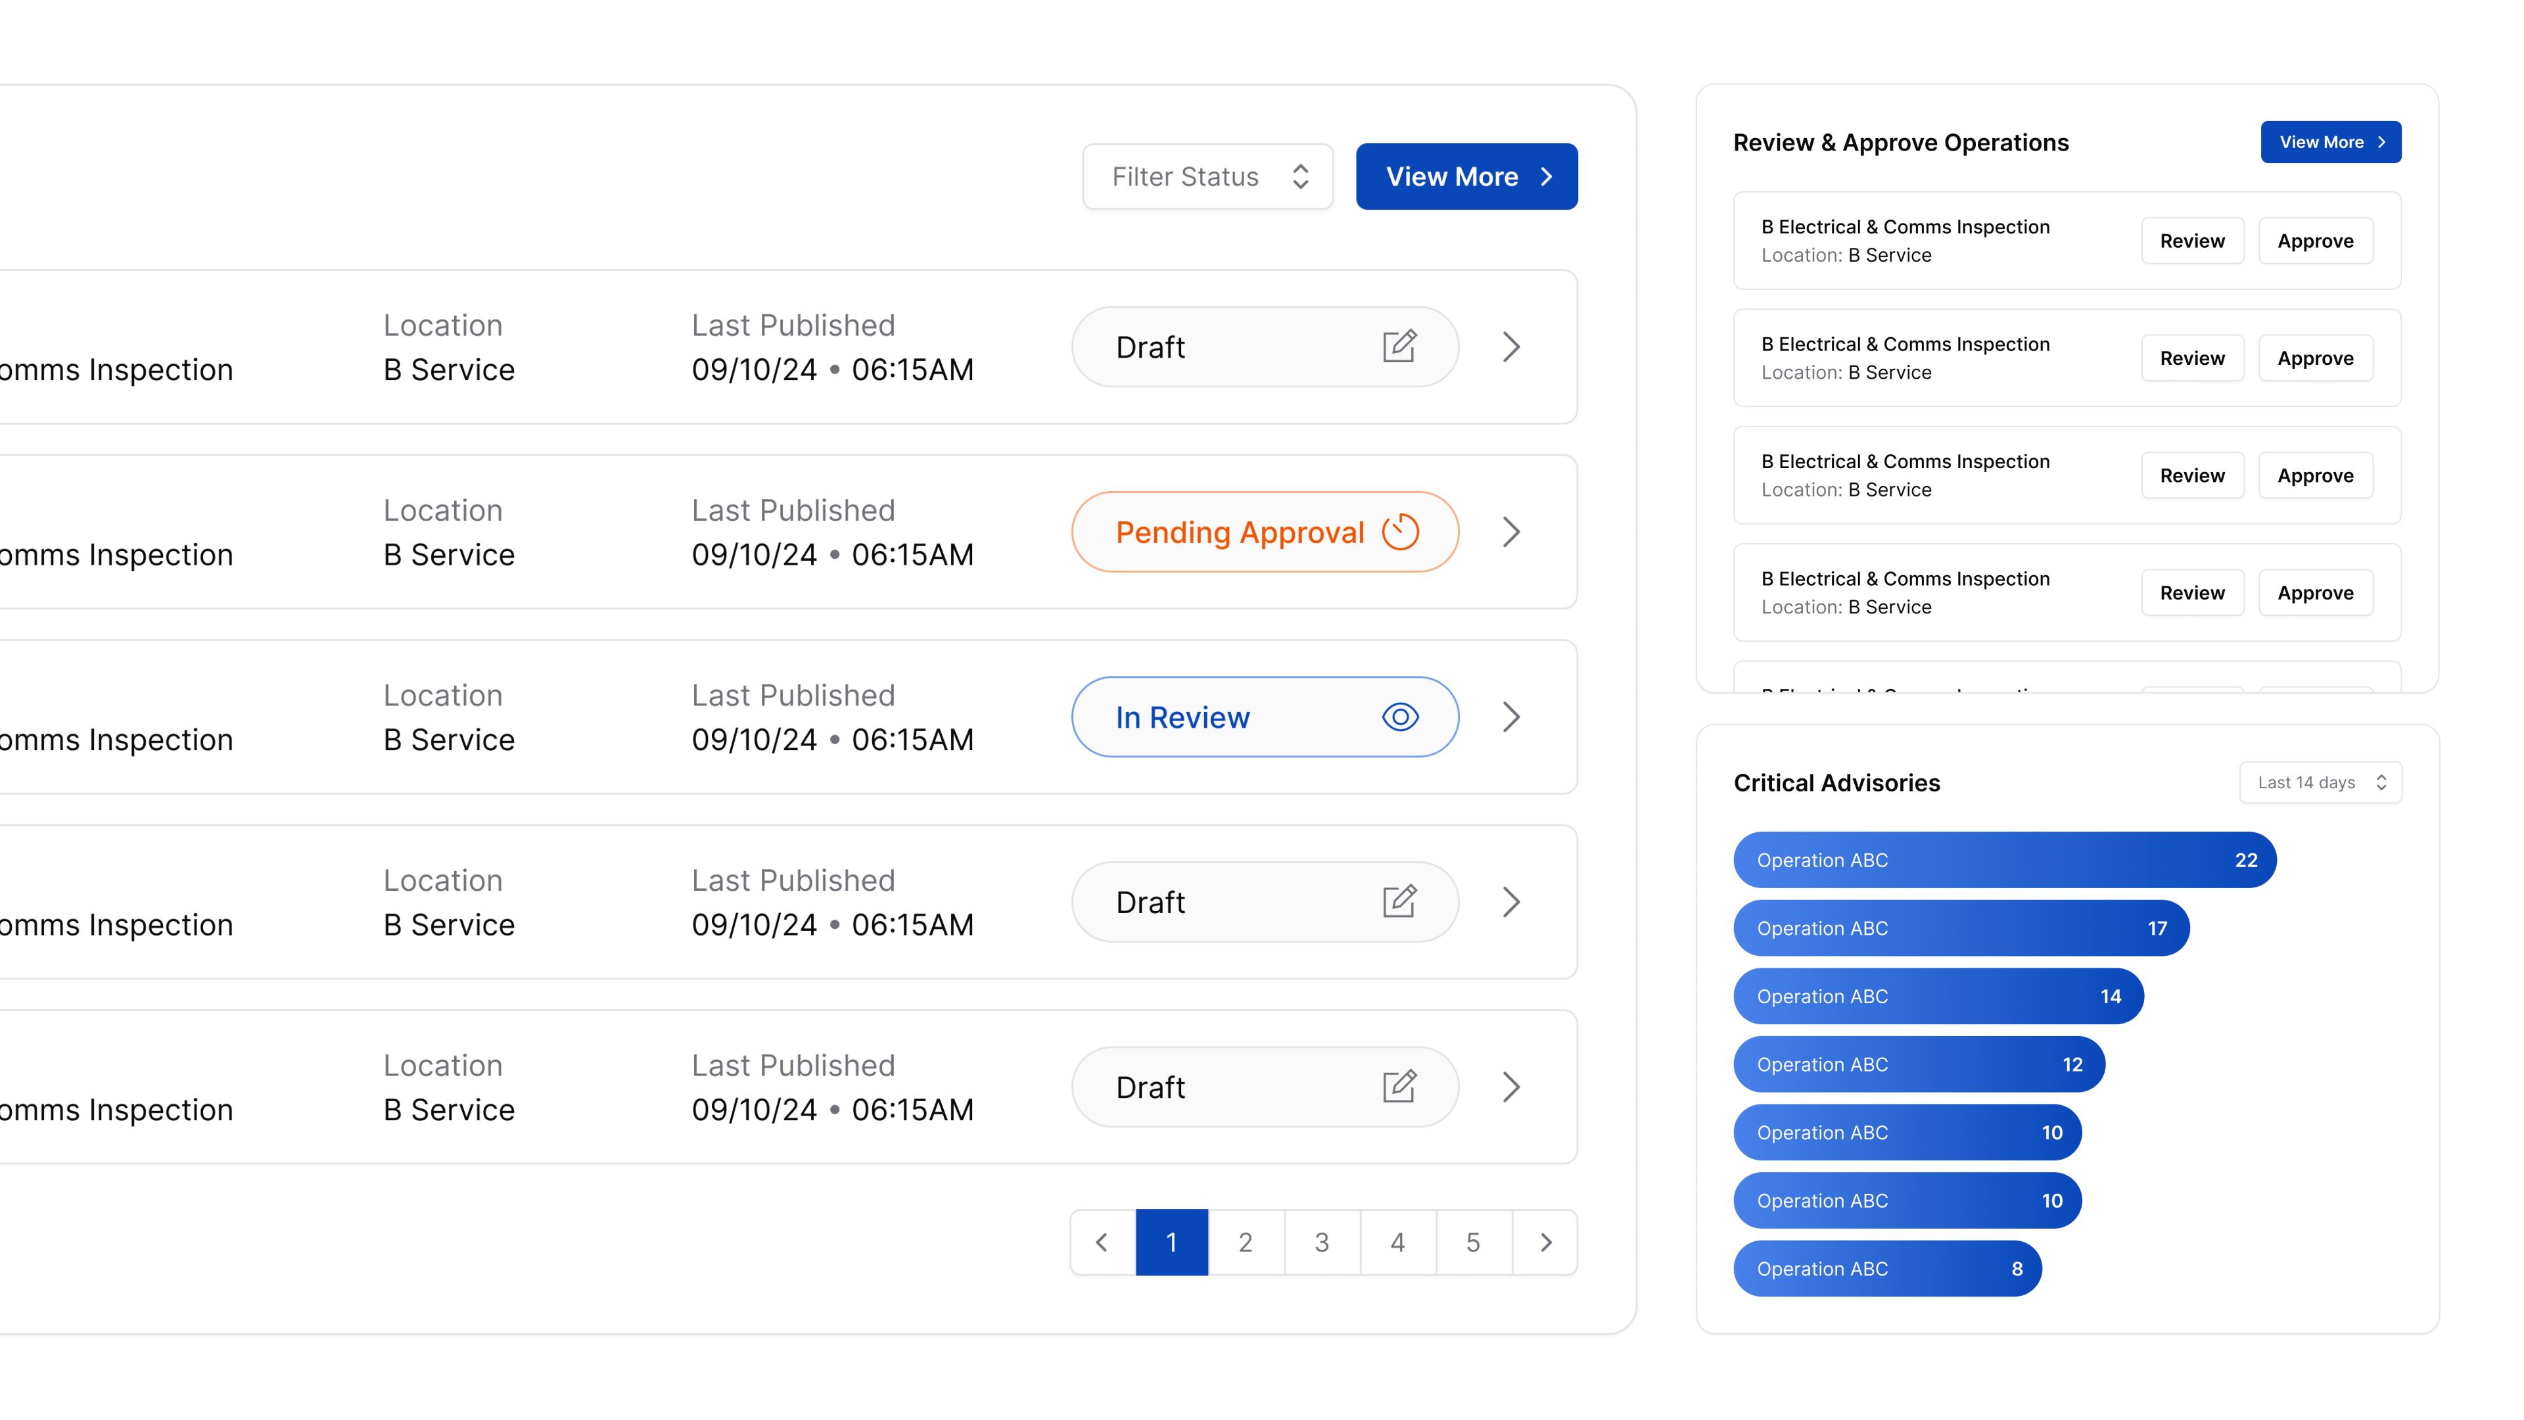Click the clock icon in Pending Approval badge

point(1400,531)
